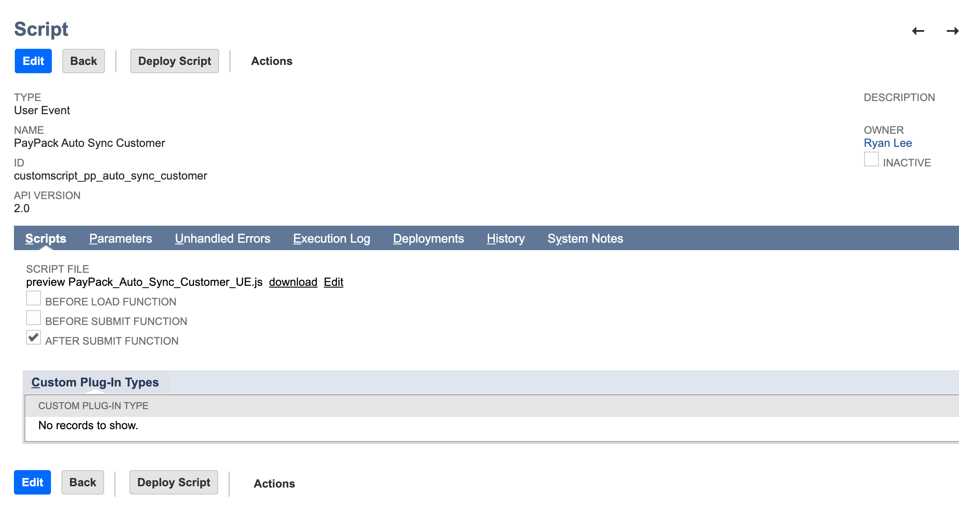Open the bottom Actions menu
Viewport: 959px width, 515px height.
[274, 484]
